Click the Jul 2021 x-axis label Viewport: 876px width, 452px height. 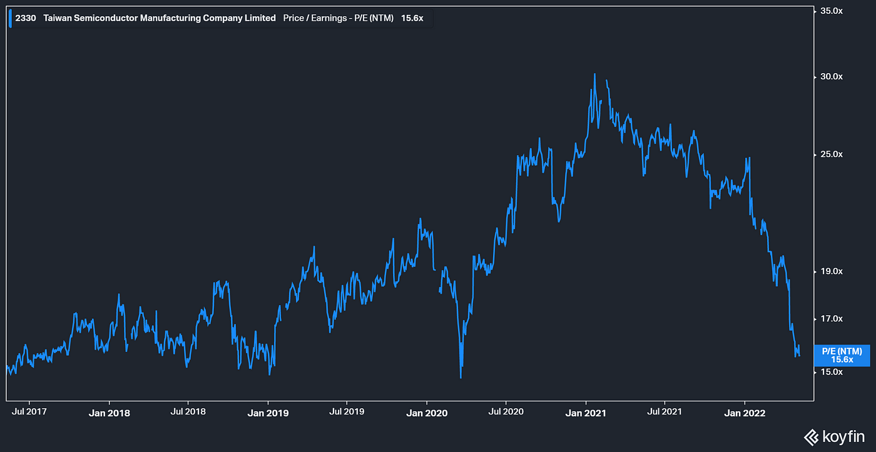point(664,412)
